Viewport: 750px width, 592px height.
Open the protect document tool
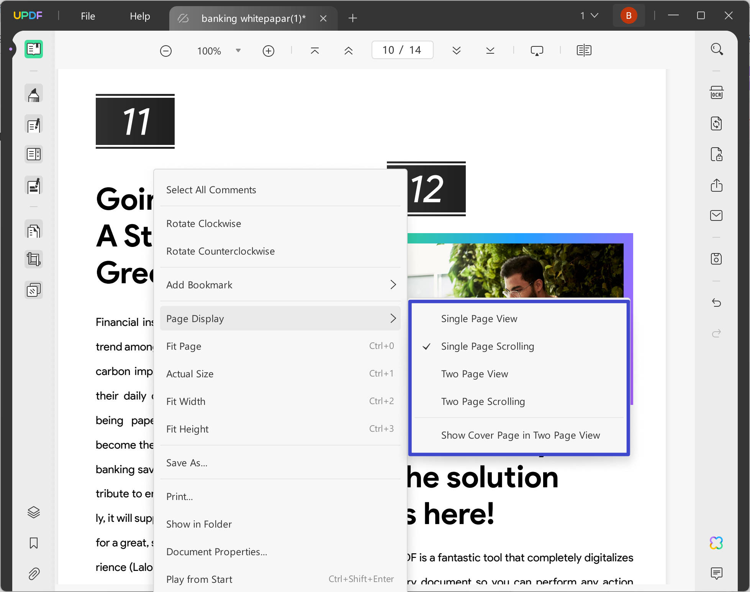[716, 155]
